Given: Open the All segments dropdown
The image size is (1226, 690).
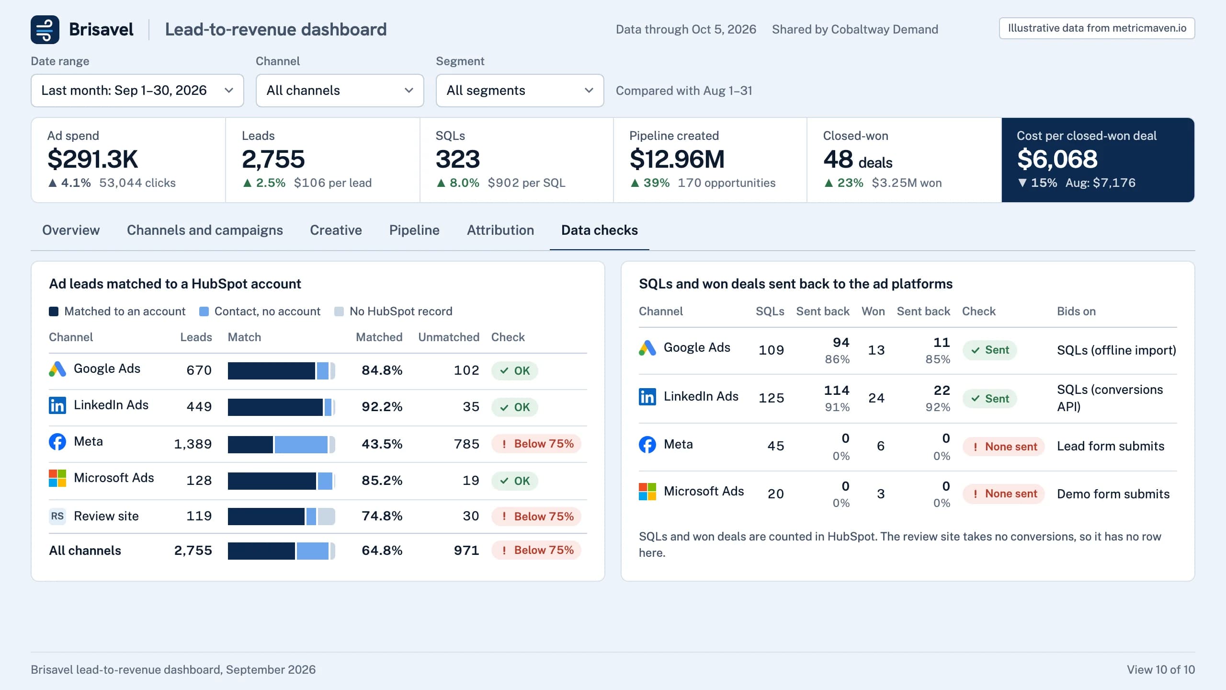Looking at the screenshot, I should 520,91.
